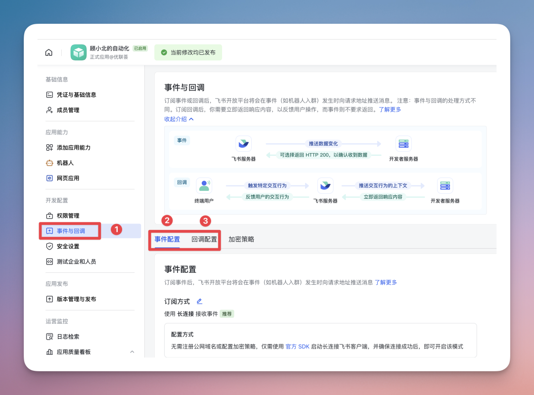Click the green app avatar for 顾小北的自动化
Viewport: 534px width, 395px height.
click(x=79, y=51)
